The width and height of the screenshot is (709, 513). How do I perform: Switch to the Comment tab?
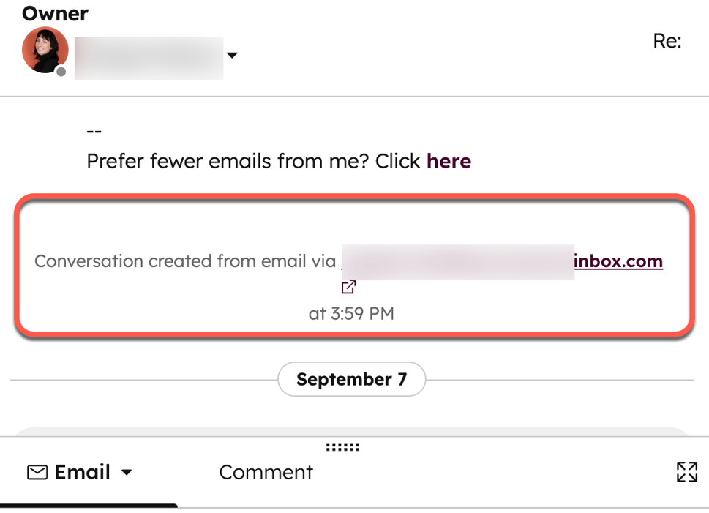(266, 473)
